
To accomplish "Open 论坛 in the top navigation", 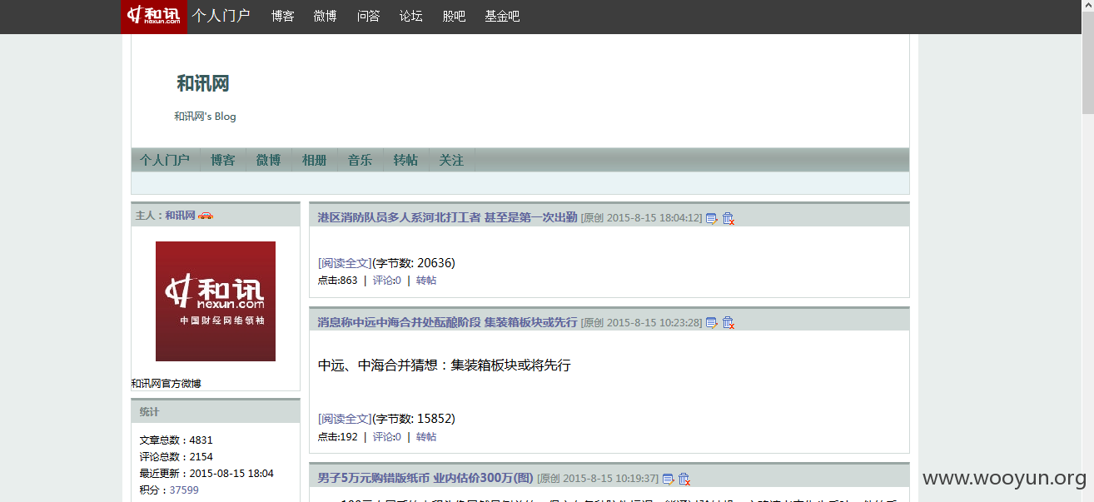I will 411,16.
